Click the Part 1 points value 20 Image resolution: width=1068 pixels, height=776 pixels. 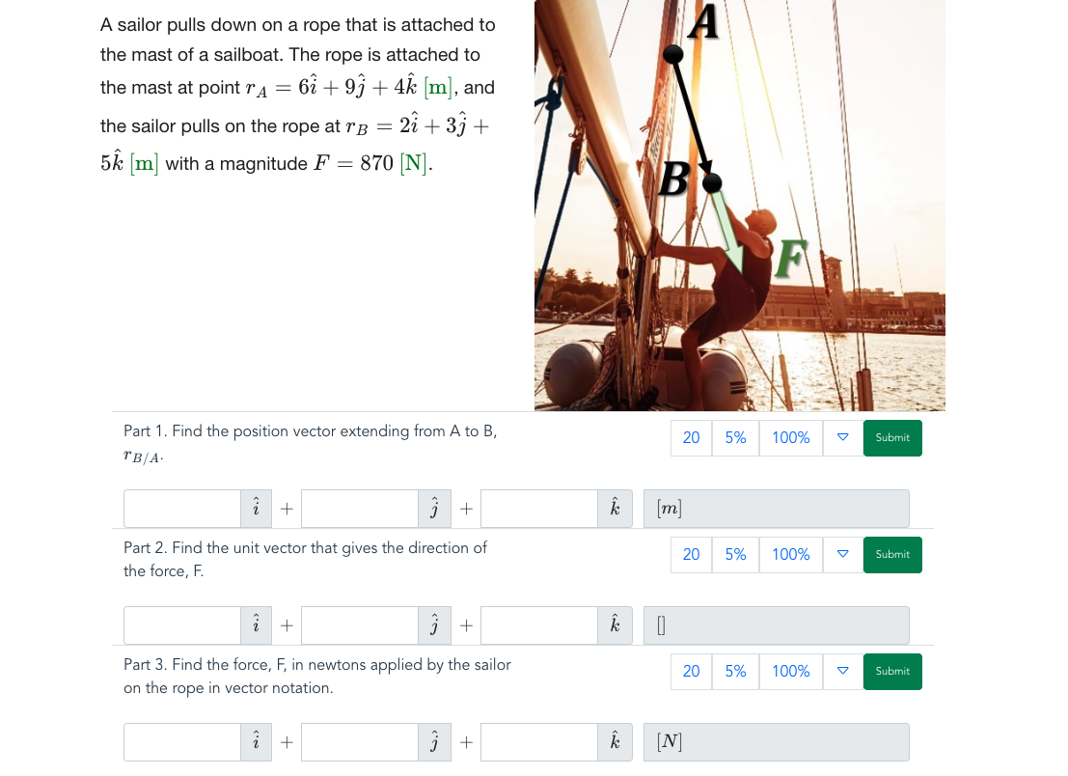[692, 437]
